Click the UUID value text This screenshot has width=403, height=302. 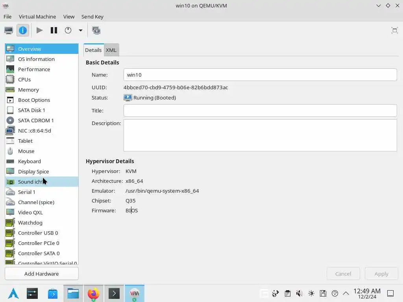point(176,88)
